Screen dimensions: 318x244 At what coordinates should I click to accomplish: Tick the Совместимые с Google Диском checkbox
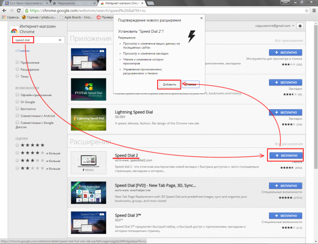[17, 122]
